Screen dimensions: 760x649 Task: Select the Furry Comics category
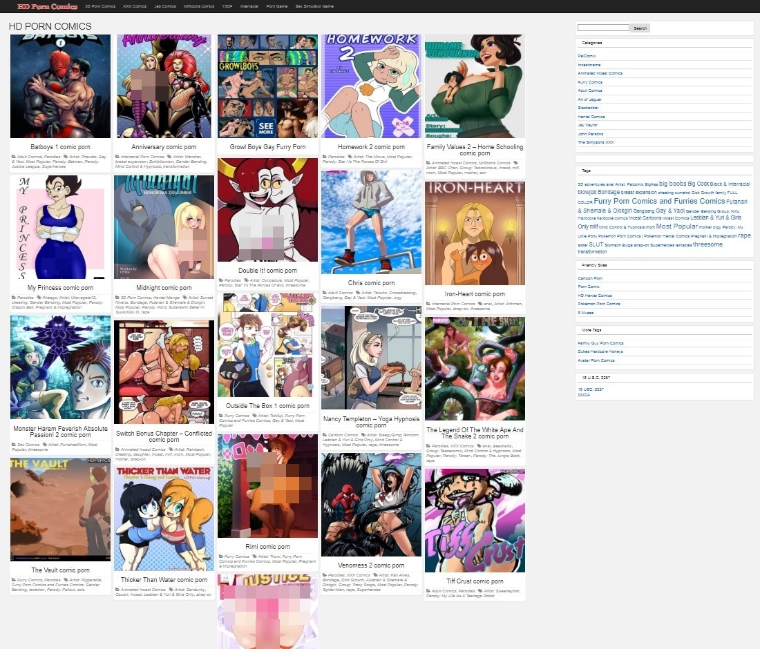coord(590,82)
